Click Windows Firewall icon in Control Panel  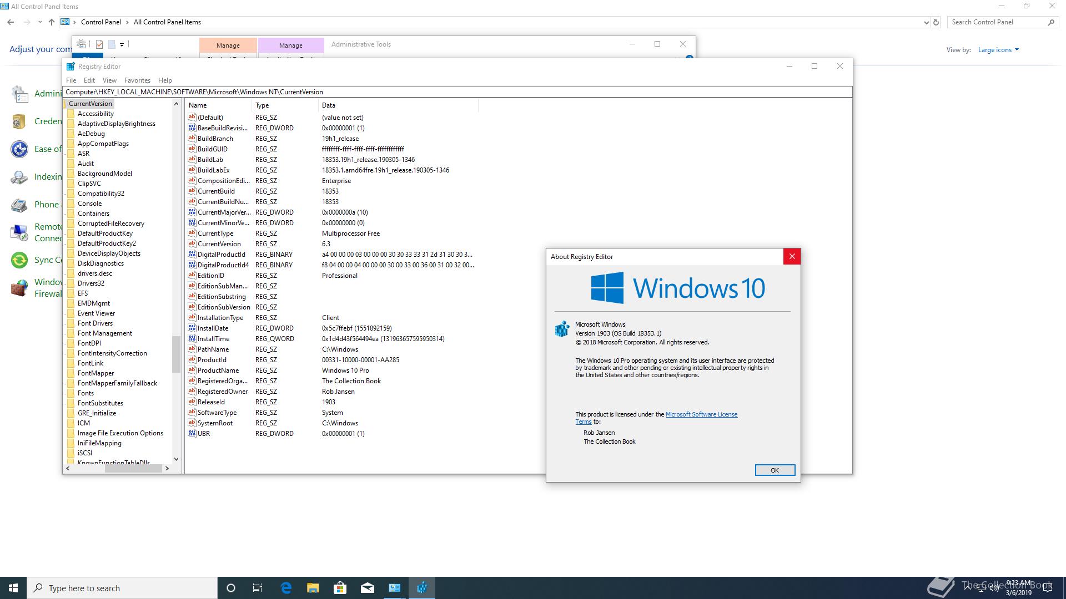[19, 288]
